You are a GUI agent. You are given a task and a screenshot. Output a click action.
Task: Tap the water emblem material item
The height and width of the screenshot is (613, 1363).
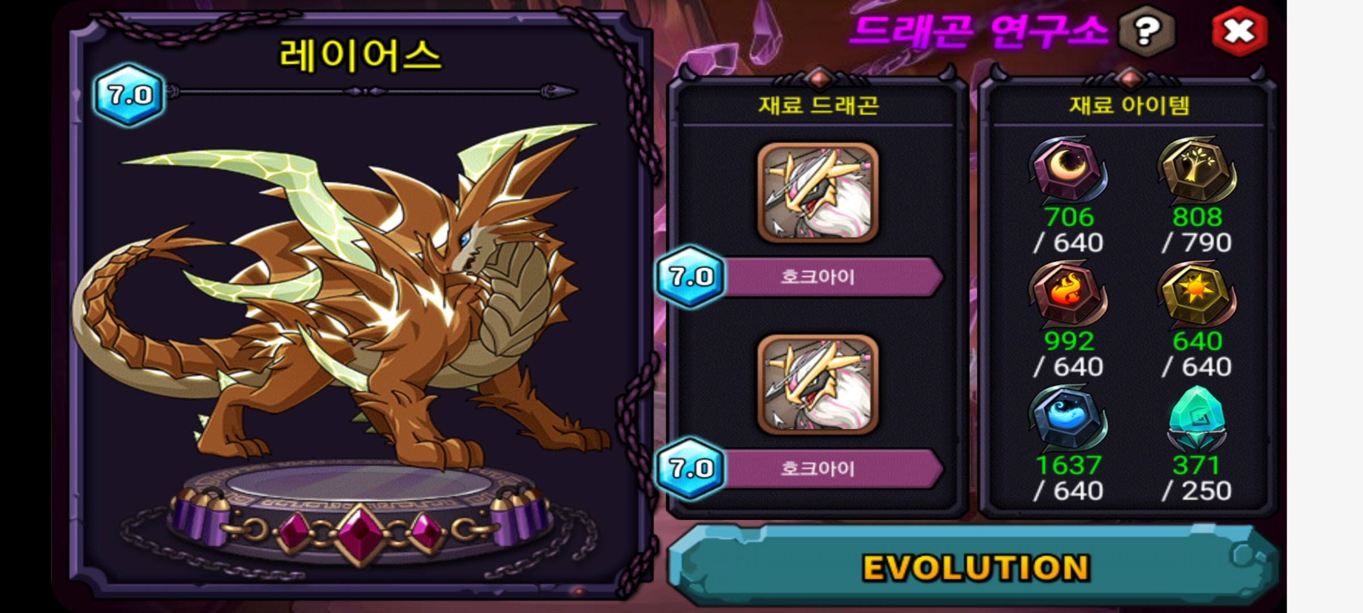[1068, 418]
